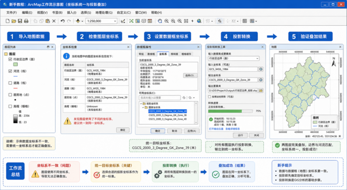The width and height of the screenshot is (347, 190).
Task: Close the 坐标系检查 dialog
Action: coord(128,47)
